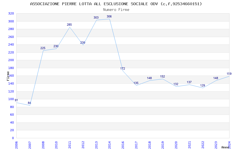Click the y-axis value 60
The height and width of the screenshot is (150, 232).
tap(12, 115)
